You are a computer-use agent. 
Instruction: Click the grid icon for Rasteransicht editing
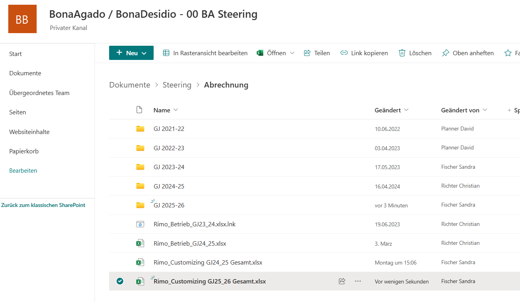pyautogui.click(x=166, y=53)
